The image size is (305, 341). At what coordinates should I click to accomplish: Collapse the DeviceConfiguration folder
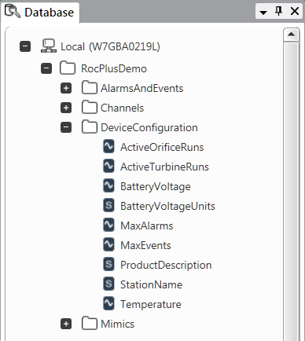66,127
